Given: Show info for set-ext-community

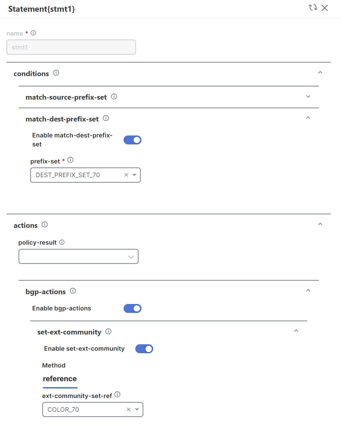Looking at the screenshot, I should [108, 331].
